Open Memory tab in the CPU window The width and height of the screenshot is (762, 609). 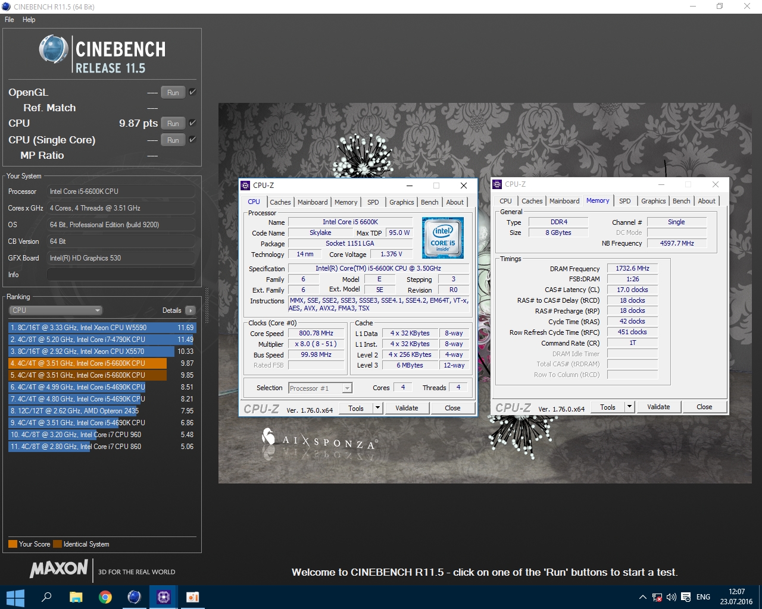(346, 202)
